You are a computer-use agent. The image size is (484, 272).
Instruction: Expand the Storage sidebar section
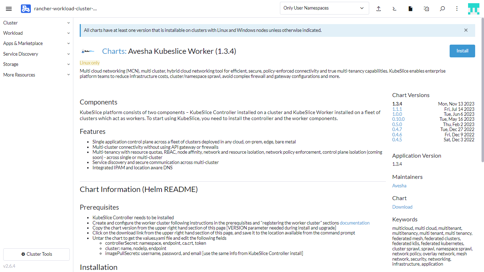(36, 64)
